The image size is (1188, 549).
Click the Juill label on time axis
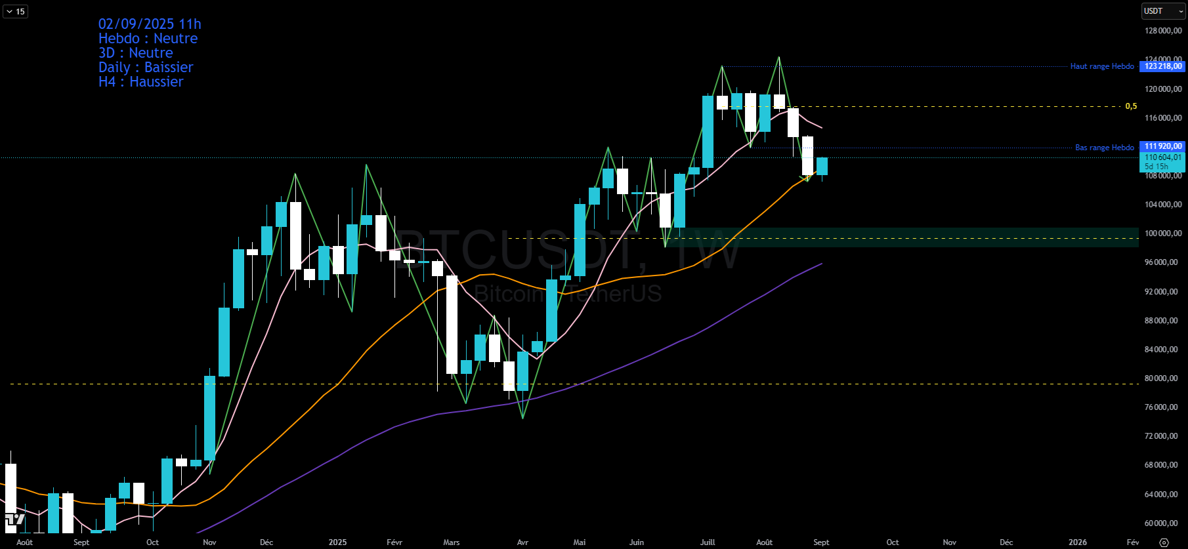[x=708, y=542]
